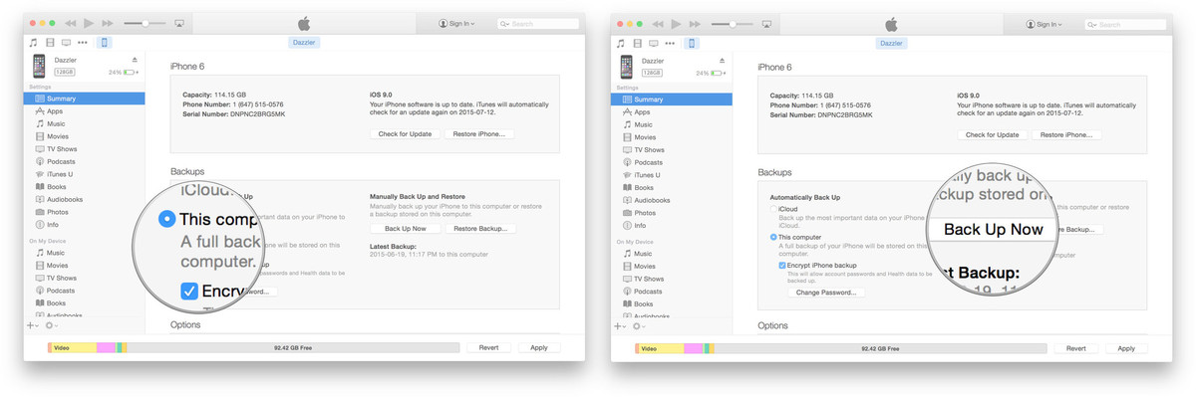Image resolution: width=1196 pixels, height=398 pixels.
Task: Click Check for Update in left window
Action: 406,134
